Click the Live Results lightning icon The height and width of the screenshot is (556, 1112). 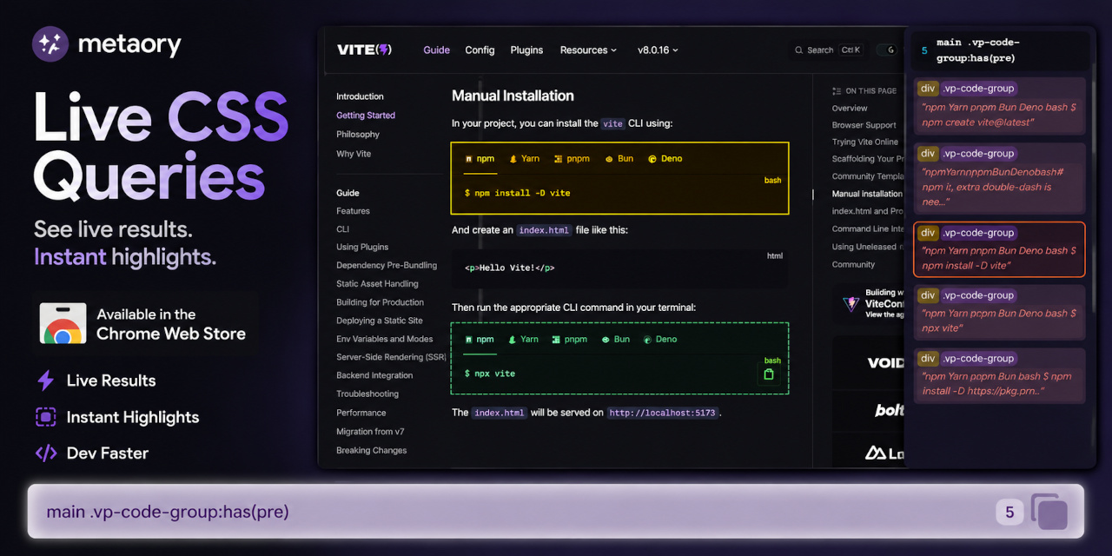click(x=45, y=381)
